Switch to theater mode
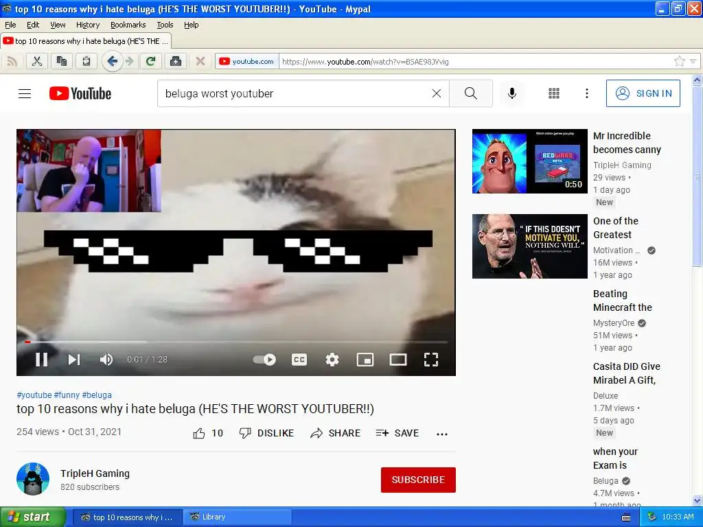703x527 pixels. (x=397, y=359)
